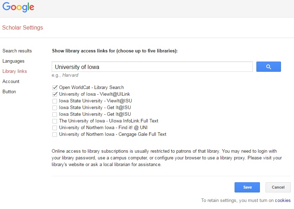Click the Scholar Settings heading
The height and width of the screenshot is (209, 294).
click(23, 28)
